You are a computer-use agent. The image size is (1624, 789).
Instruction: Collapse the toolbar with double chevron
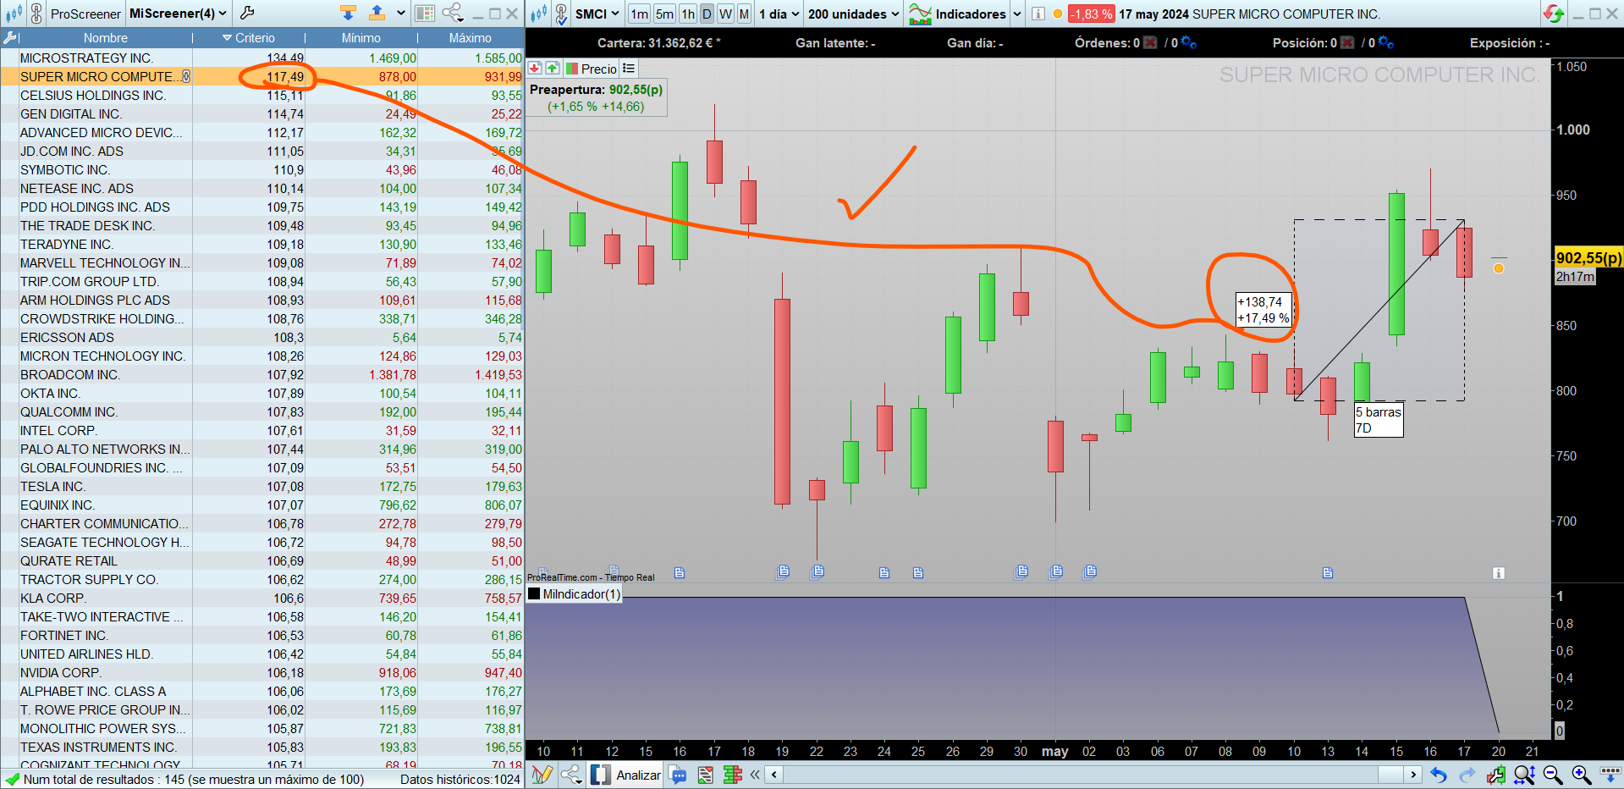pos(755,775)
